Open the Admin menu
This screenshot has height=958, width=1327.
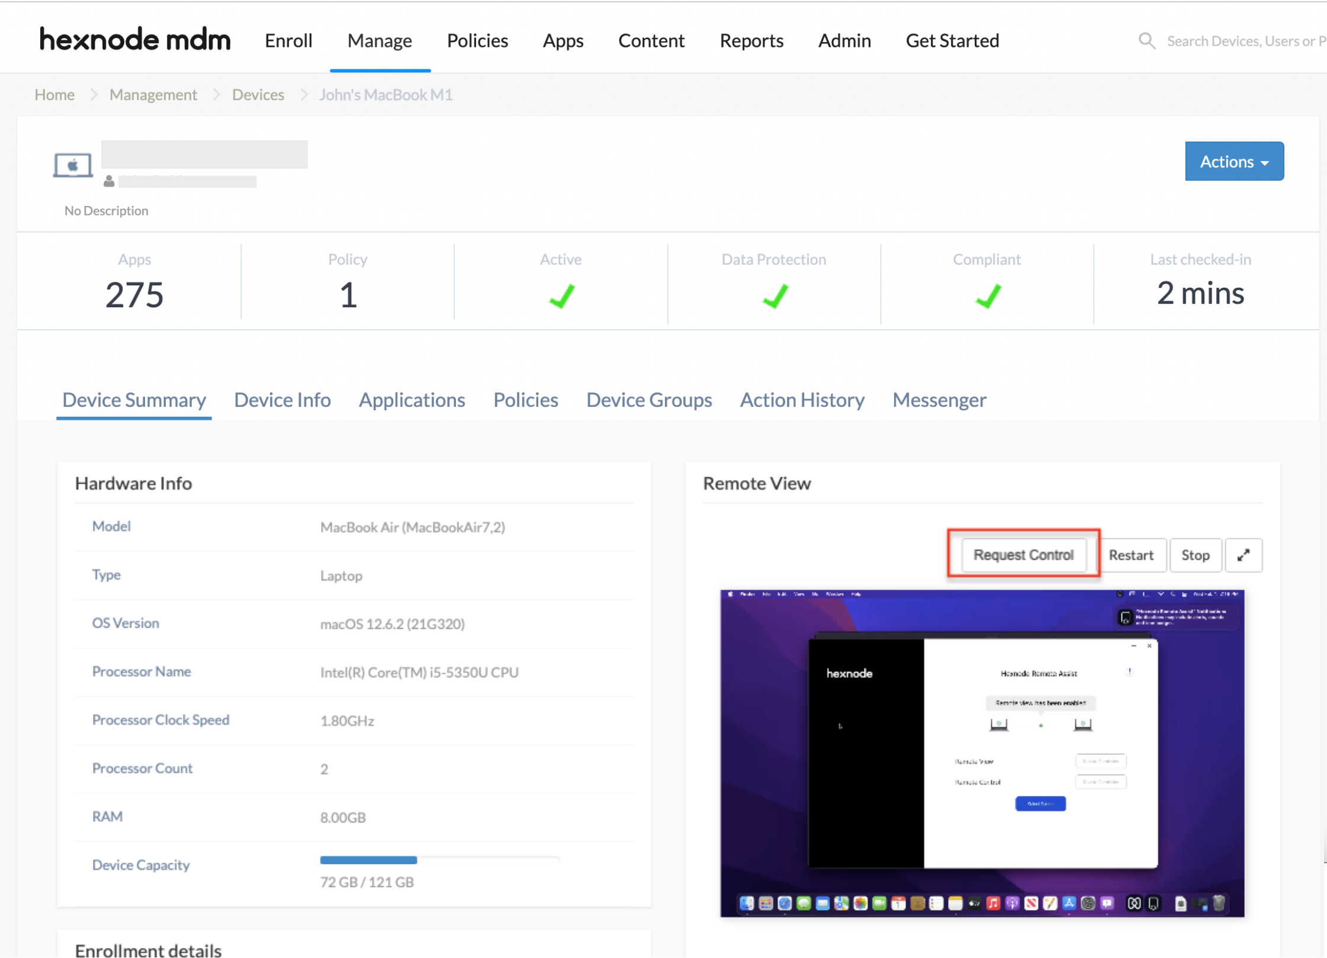pyautogui.click(x=844, y=40)
